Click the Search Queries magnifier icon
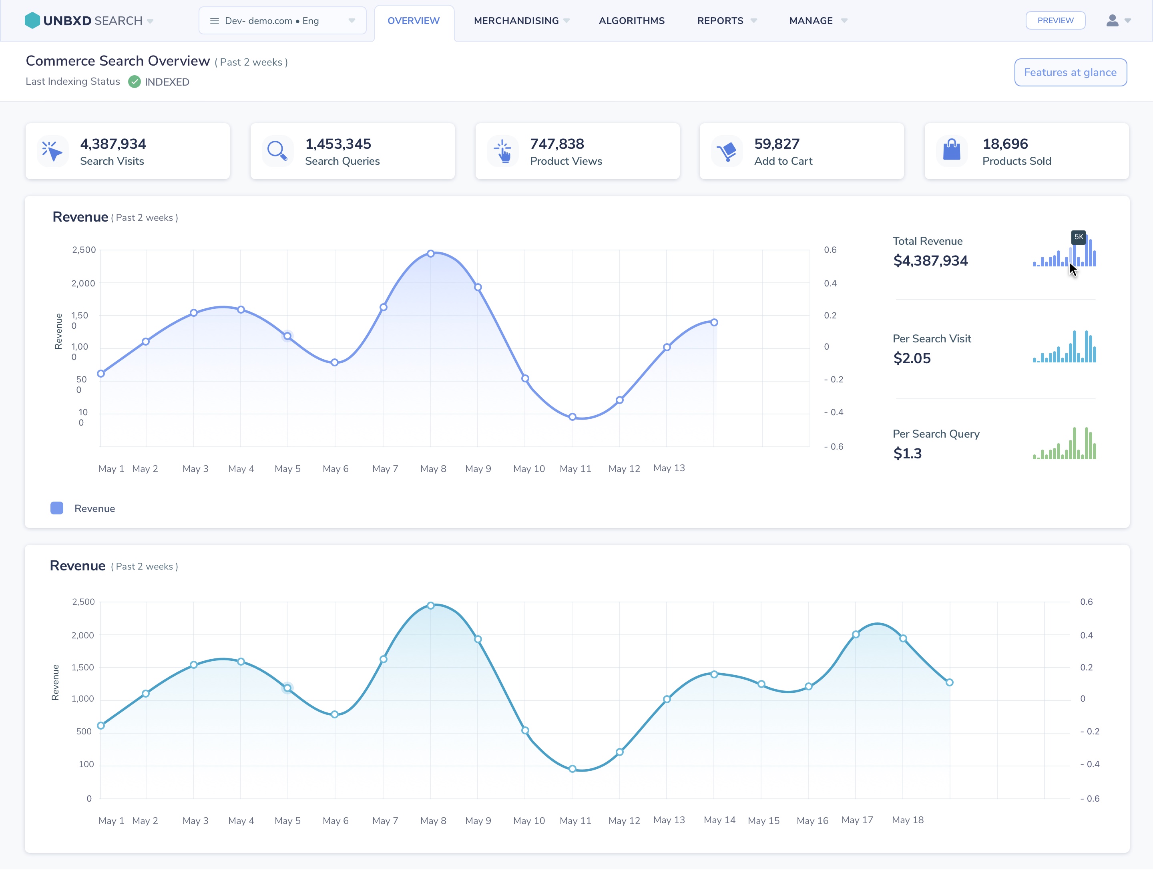 pos(277,152)
